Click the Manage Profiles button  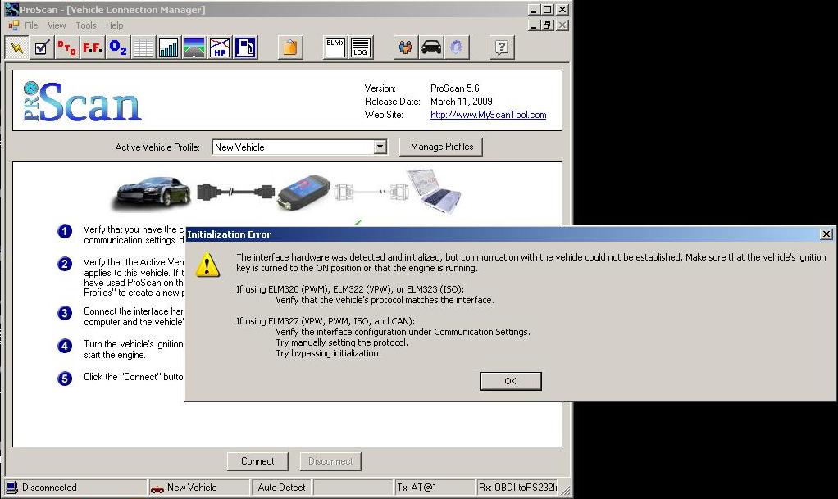(x=441, y=147)
